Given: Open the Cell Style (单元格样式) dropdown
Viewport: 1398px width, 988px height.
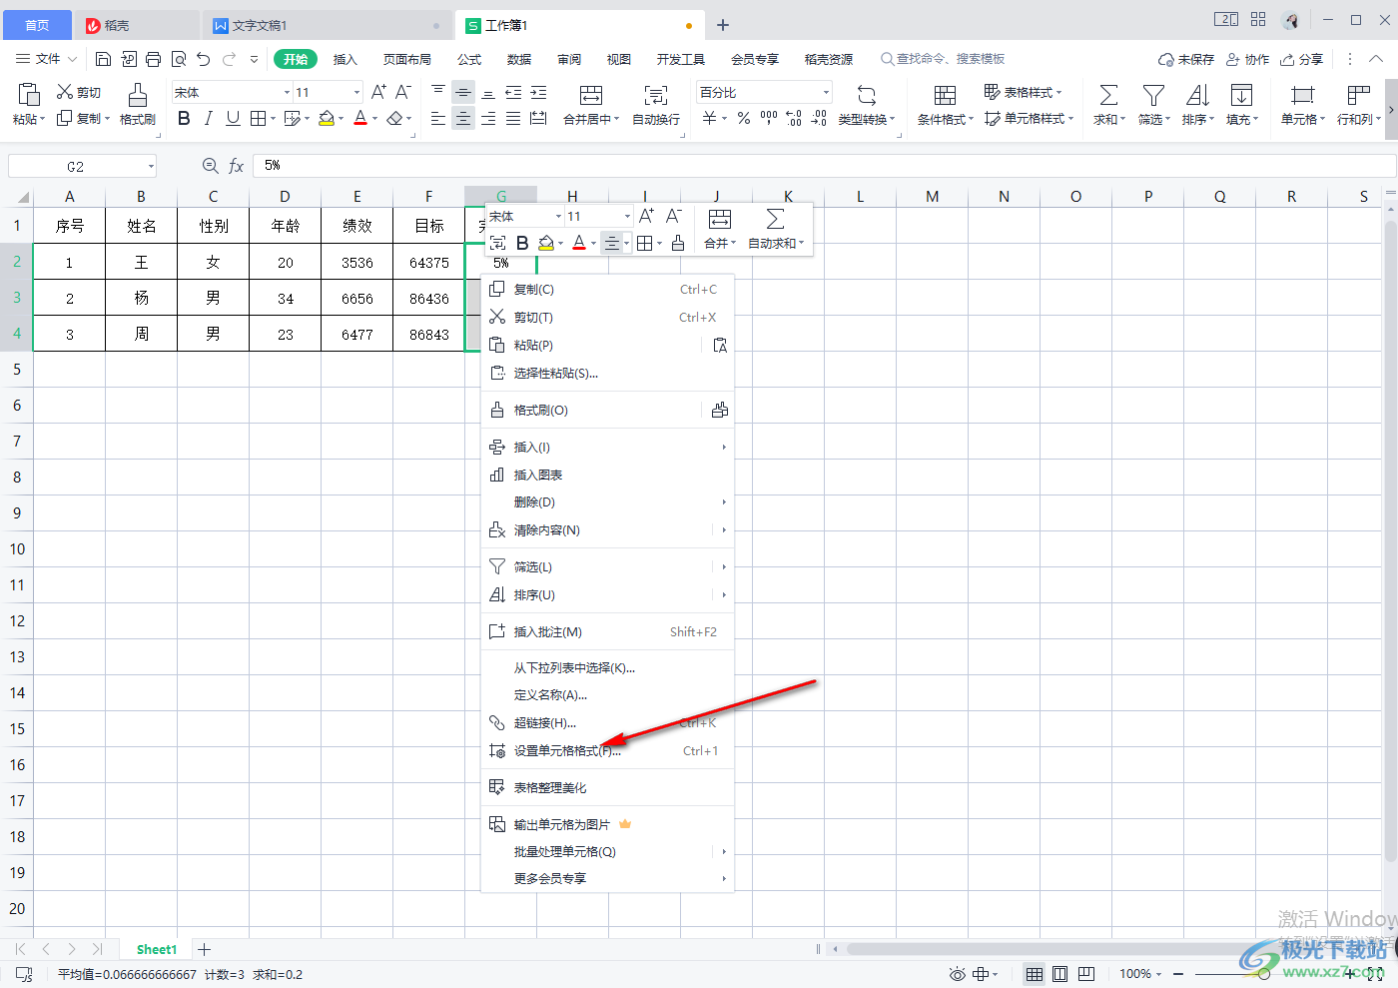Looking at the screenshot, I should tap(1029, 118).
